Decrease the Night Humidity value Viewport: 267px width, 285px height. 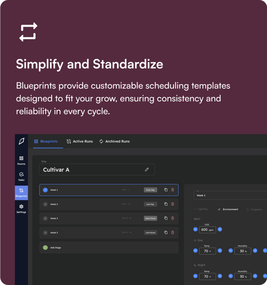coord(231,276)
